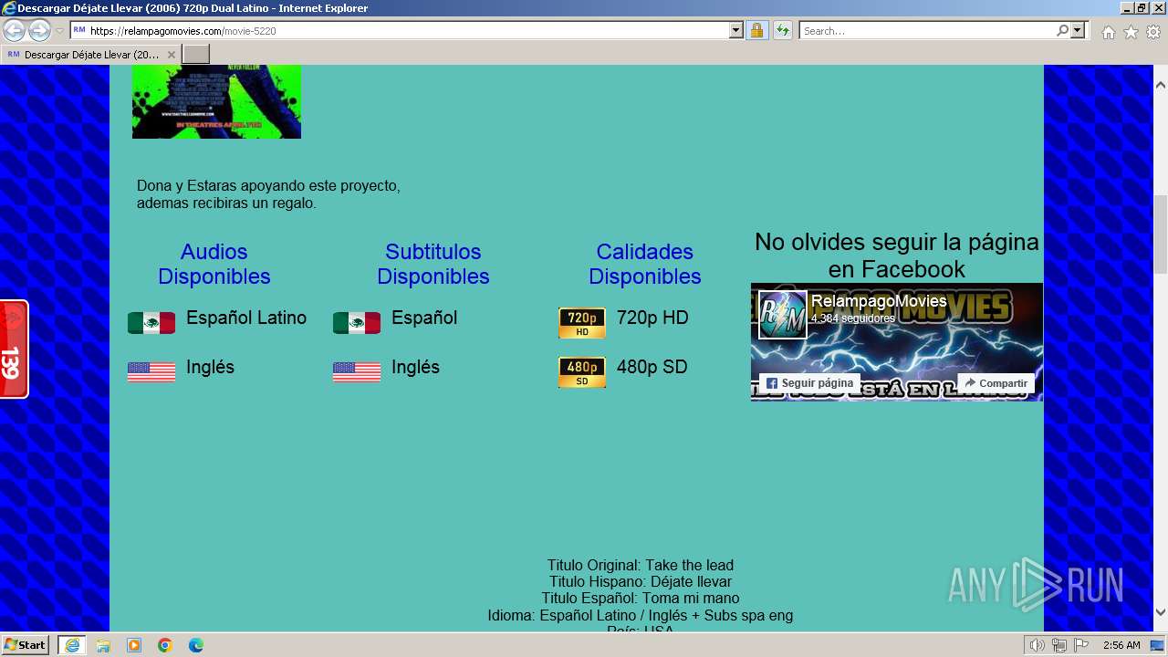Click the search magnifier icon

tap(1062, 31)
